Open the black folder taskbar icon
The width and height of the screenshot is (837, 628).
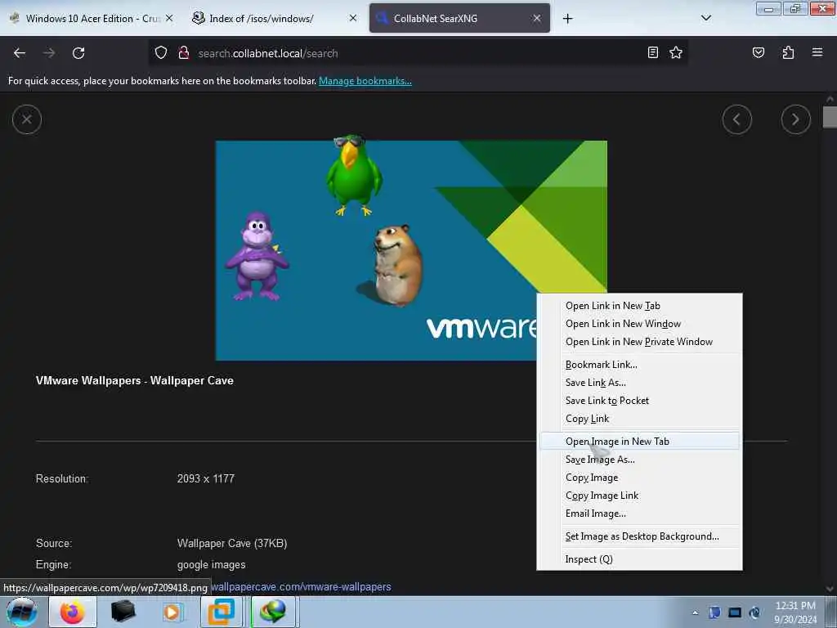[x=123, y=612]
